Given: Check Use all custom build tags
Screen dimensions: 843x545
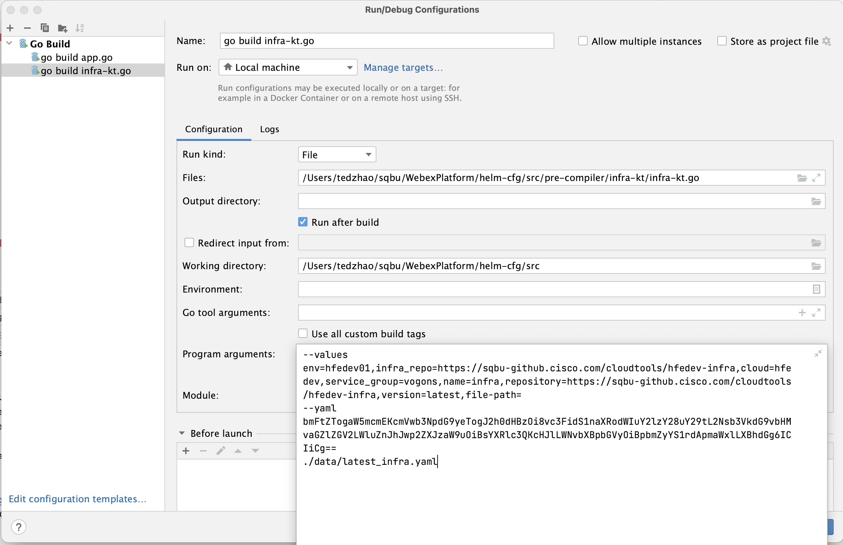Looking at the screenshot, I should pyautogui.click(x=303, y=334).
